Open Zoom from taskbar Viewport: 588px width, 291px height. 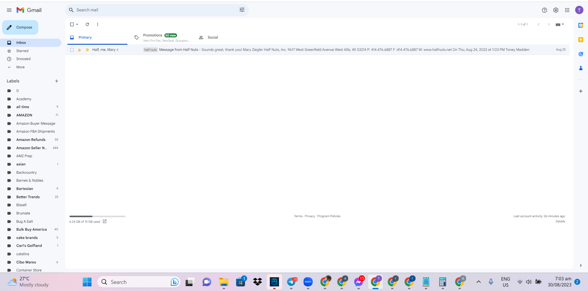pyautogui.click(x=308, y=282)
